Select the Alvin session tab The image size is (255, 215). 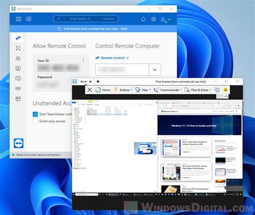[x=83, y=82]
